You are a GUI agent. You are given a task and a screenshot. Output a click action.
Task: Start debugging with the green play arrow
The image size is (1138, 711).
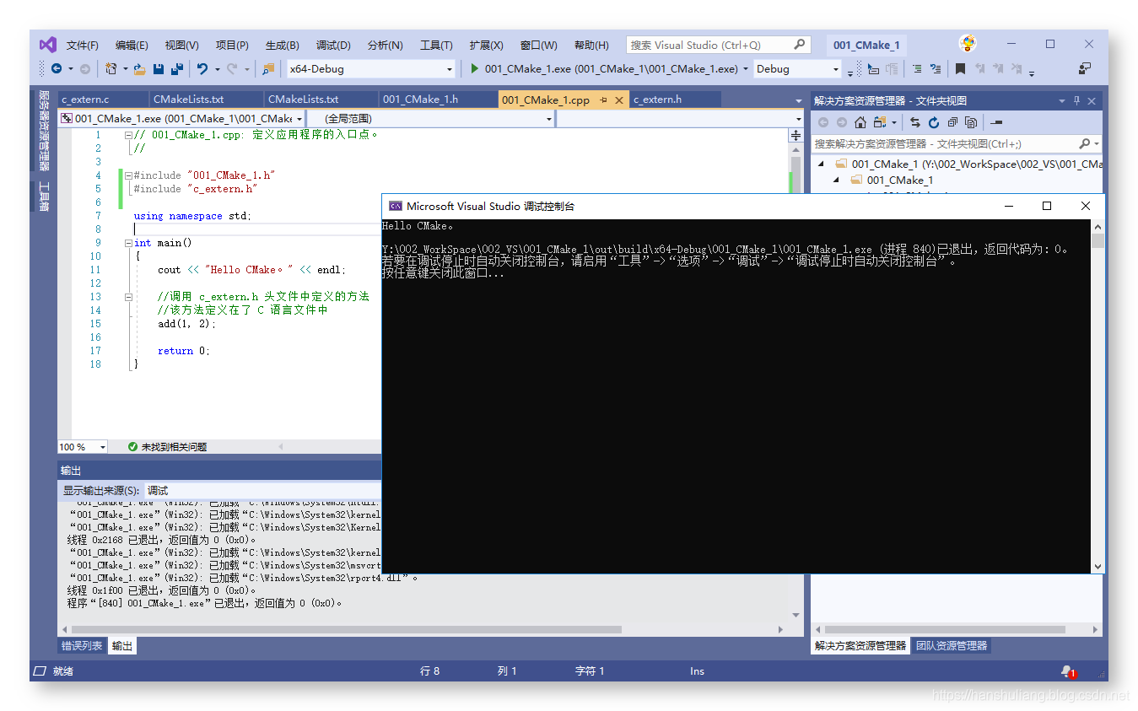(475, 68)
